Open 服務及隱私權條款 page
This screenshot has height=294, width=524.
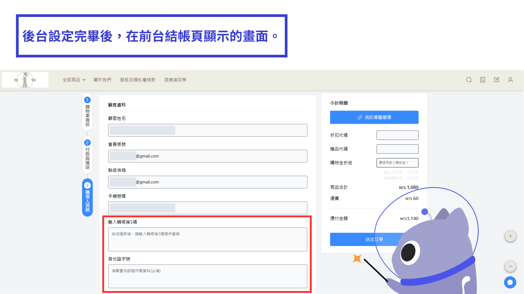pyautogui.click(x=138, y=80)
